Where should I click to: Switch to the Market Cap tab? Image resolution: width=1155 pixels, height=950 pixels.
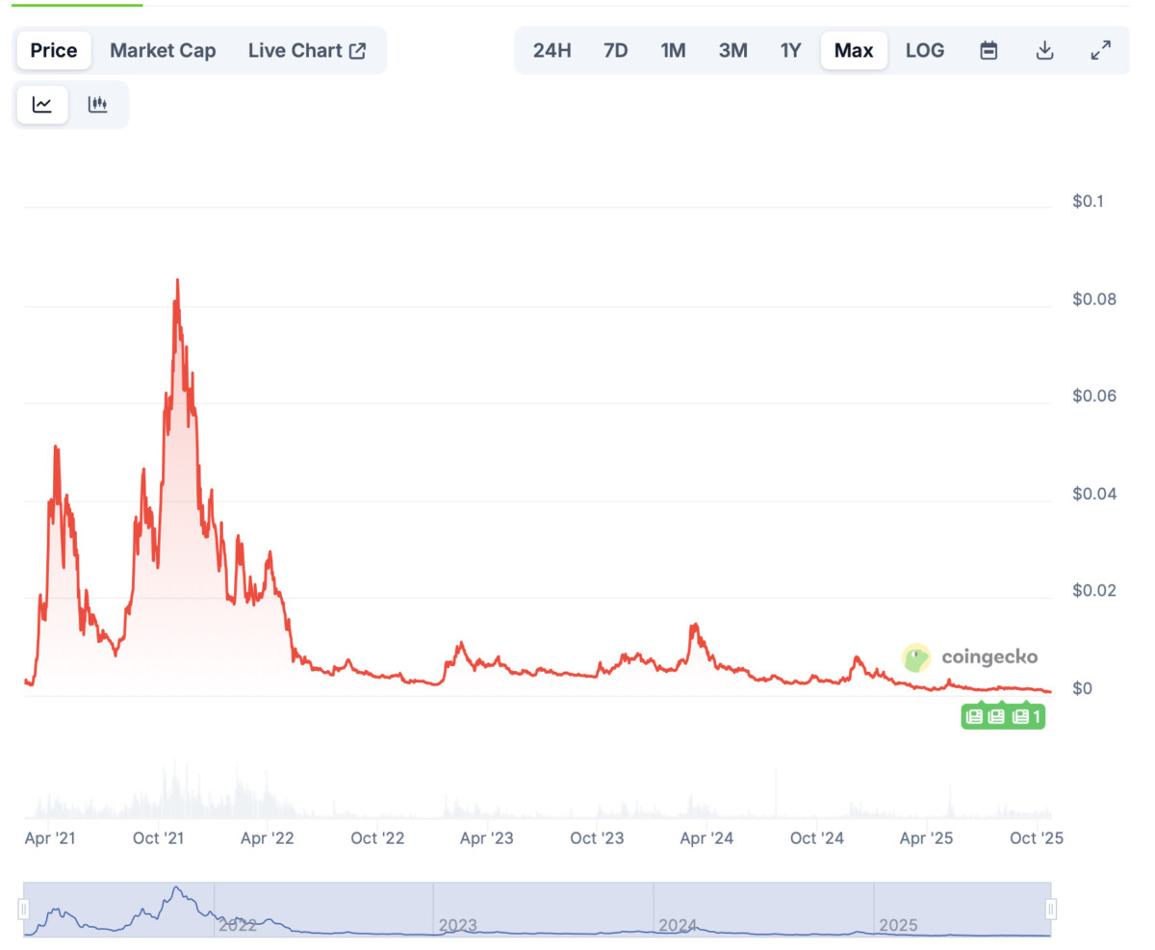(x=163, y=51)
